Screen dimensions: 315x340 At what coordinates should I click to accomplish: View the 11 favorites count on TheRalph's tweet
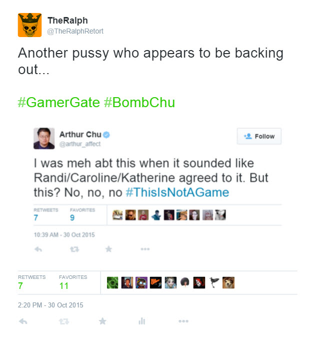click(x=64, y=286)
